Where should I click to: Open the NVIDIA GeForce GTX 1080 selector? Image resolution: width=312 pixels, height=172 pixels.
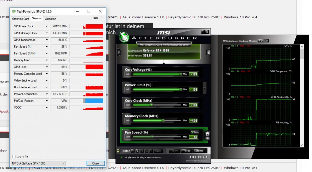click(38, 163)
